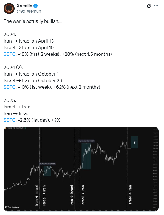Click the BTCUSD 1D BITSTAMP chart title
Viewport: 164px width, 215px height.
point(15,128)
